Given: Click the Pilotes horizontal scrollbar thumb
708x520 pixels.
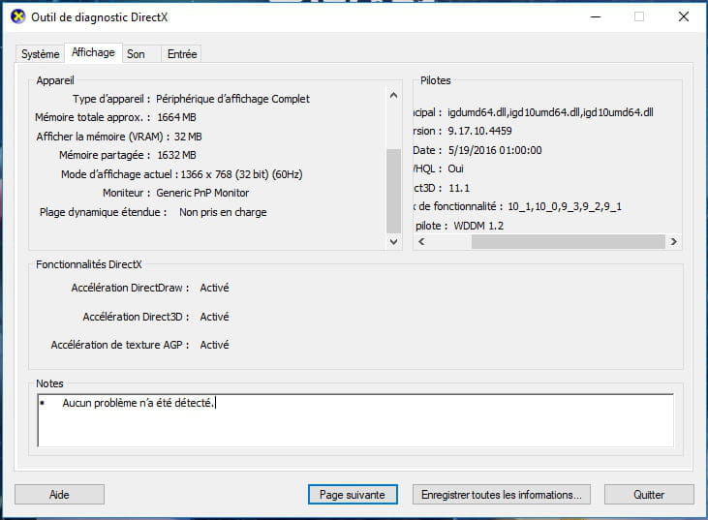Looking at the screenshot, I should click(x=568, y=241).
